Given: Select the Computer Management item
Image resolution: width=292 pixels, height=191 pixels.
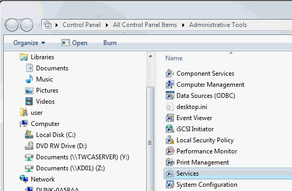Looking at the screenshot, I should tap(210, 85).
